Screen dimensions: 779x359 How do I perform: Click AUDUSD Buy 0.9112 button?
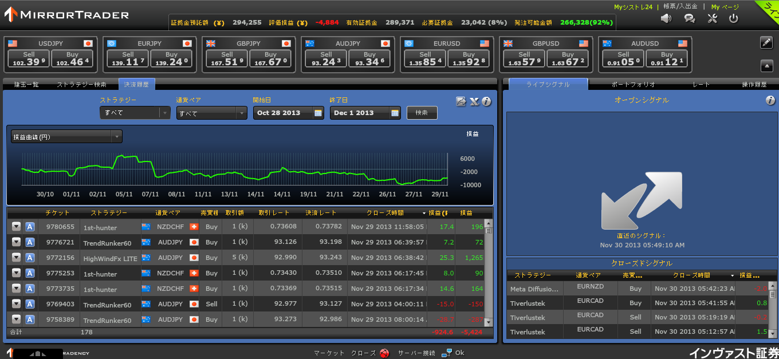click(667, 59)
